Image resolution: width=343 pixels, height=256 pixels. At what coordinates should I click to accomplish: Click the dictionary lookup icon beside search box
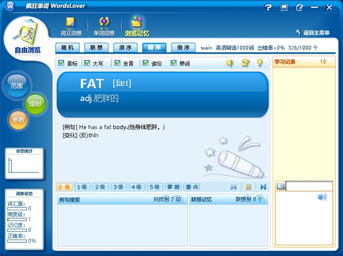click(280, 186)
